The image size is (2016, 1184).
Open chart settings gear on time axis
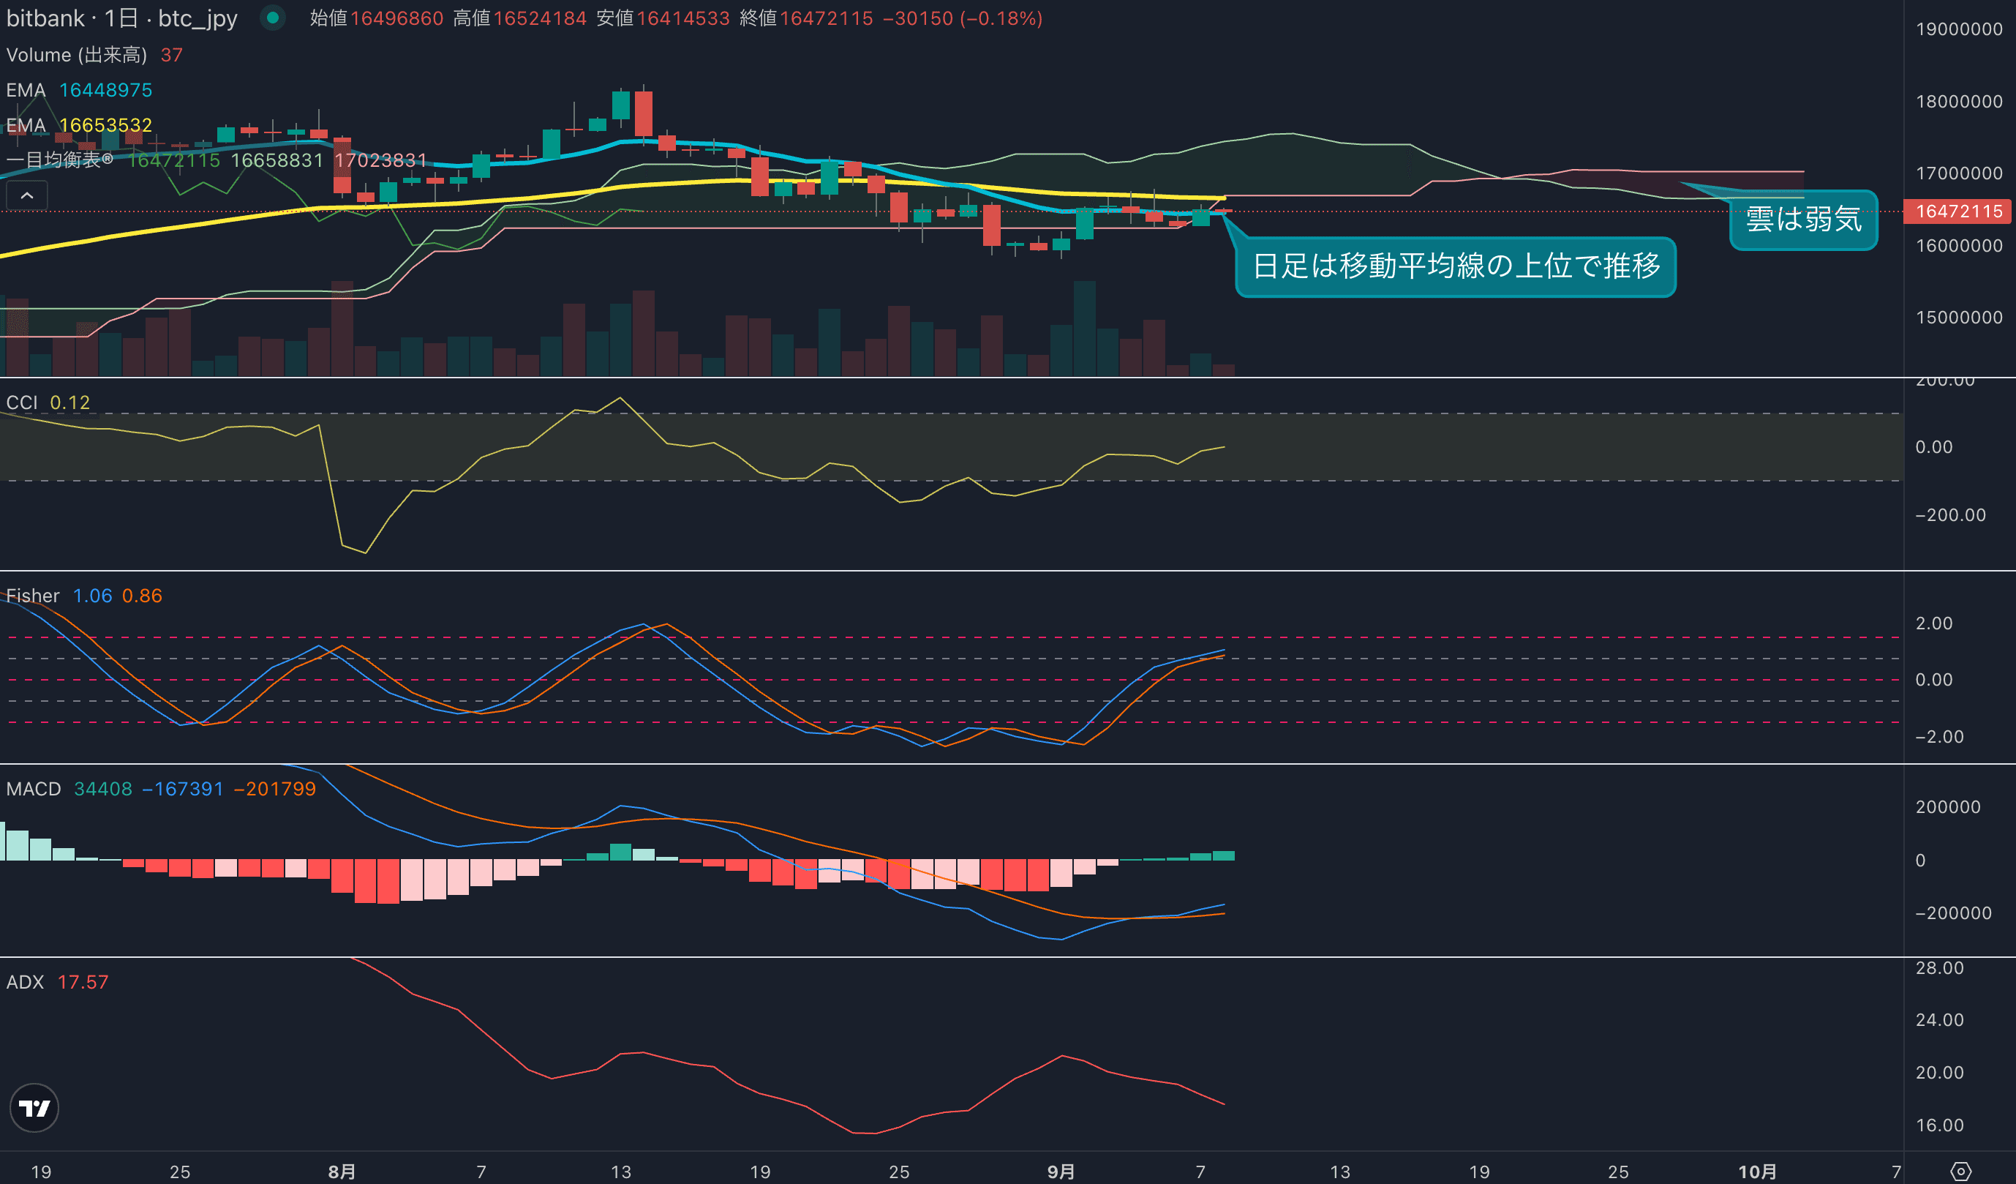[x=1961, y=1171]
